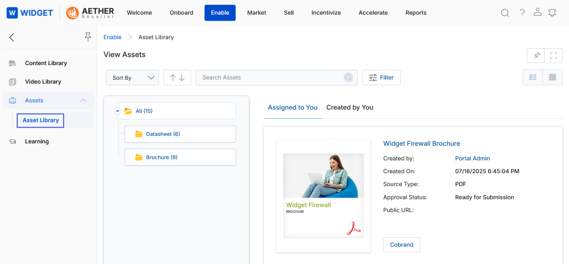Click the Filter button
Viewport: 569px width, 264px height.
pyautogui.click(x=381, y=78)
